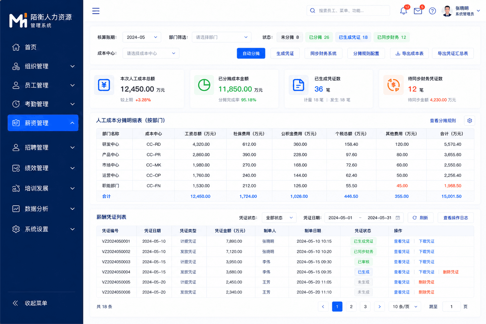This screenshot has height=324, width=486.
Task: Click the 导出成本表 button
Action: tap(409, 53)
